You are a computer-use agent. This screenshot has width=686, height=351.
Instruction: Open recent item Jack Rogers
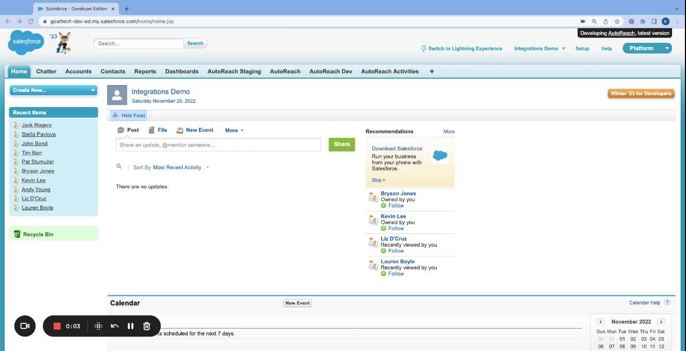point(36,125)
